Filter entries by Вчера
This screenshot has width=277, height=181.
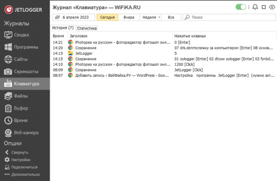[x=129, y=17]
